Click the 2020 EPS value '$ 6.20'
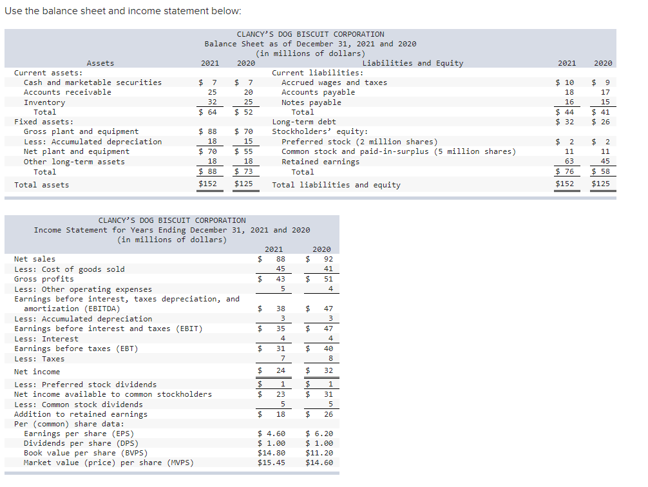 tap(319, 434)
